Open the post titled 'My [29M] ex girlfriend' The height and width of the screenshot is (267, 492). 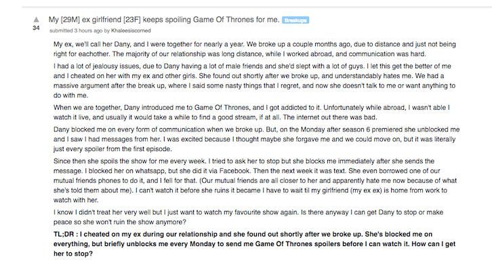tap(163, 20)
